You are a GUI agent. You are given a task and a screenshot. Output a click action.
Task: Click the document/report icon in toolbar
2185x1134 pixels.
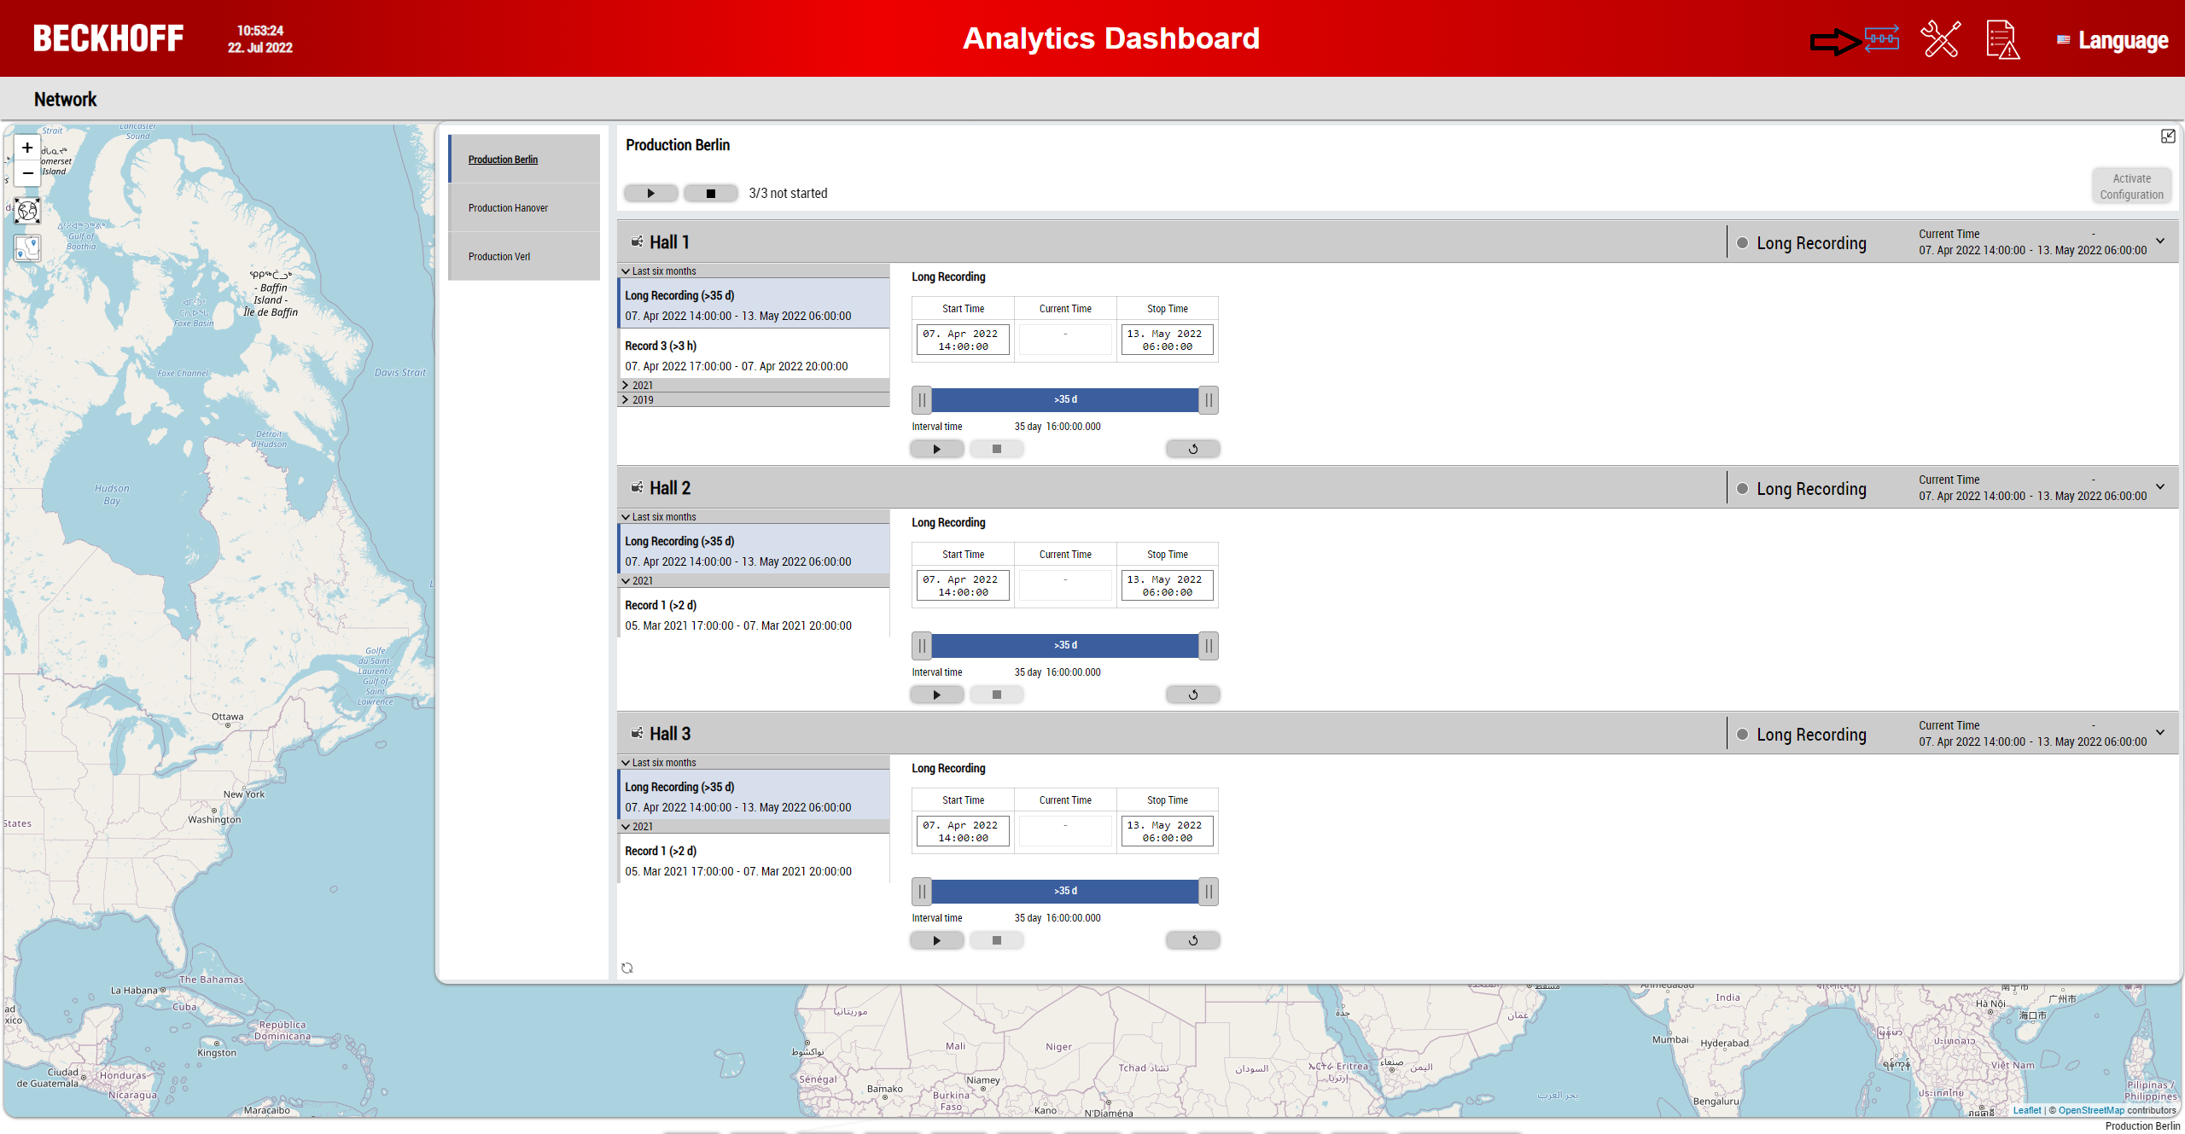tap(2000, 39)
